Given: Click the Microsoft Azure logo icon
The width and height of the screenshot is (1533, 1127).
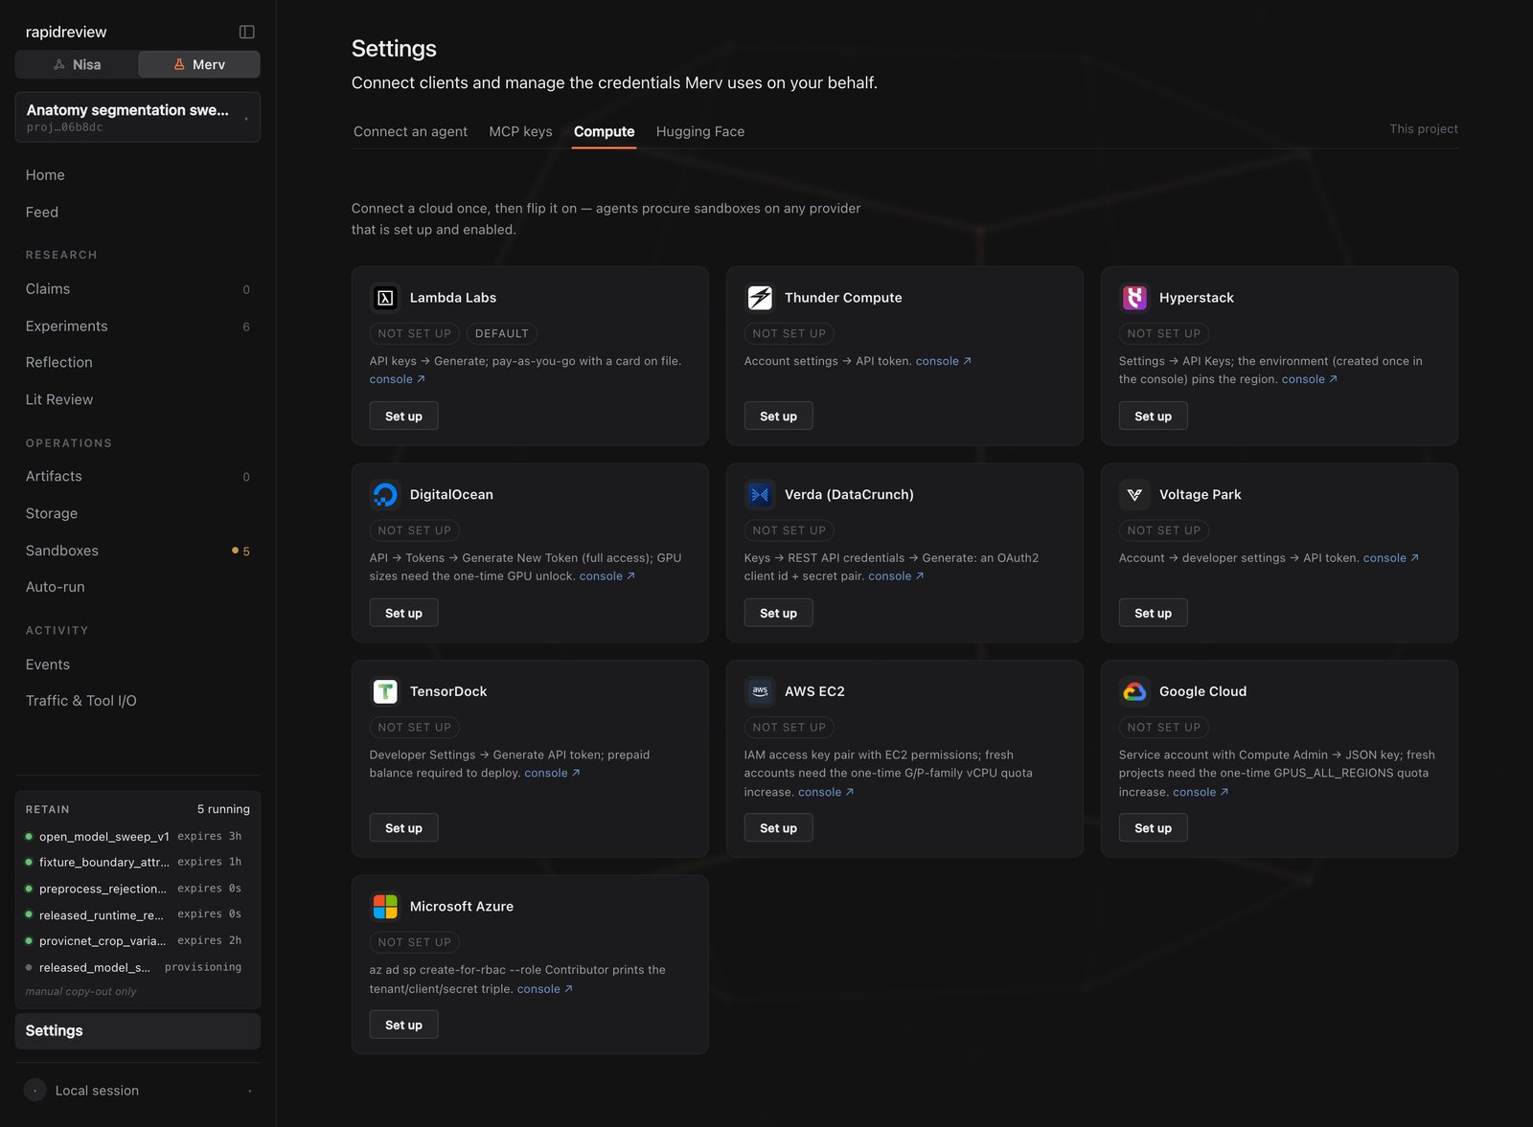Looking at the screenshot, I should [x=385, y=907].
